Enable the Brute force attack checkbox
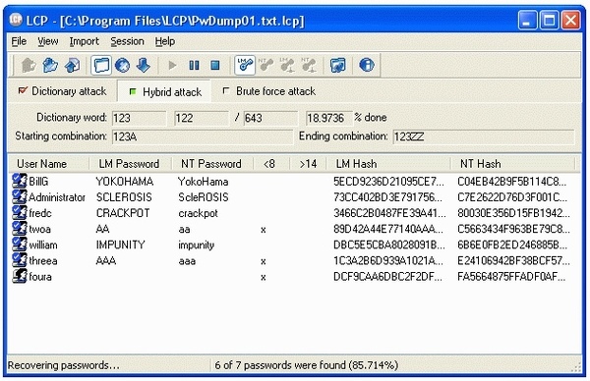The image size is (590, 381). [226, 90]
